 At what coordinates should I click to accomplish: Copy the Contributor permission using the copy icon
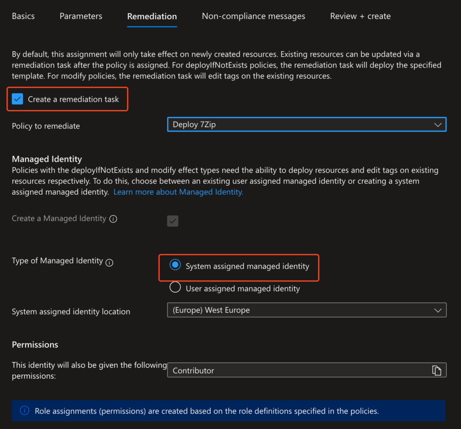tap(436, 370)
